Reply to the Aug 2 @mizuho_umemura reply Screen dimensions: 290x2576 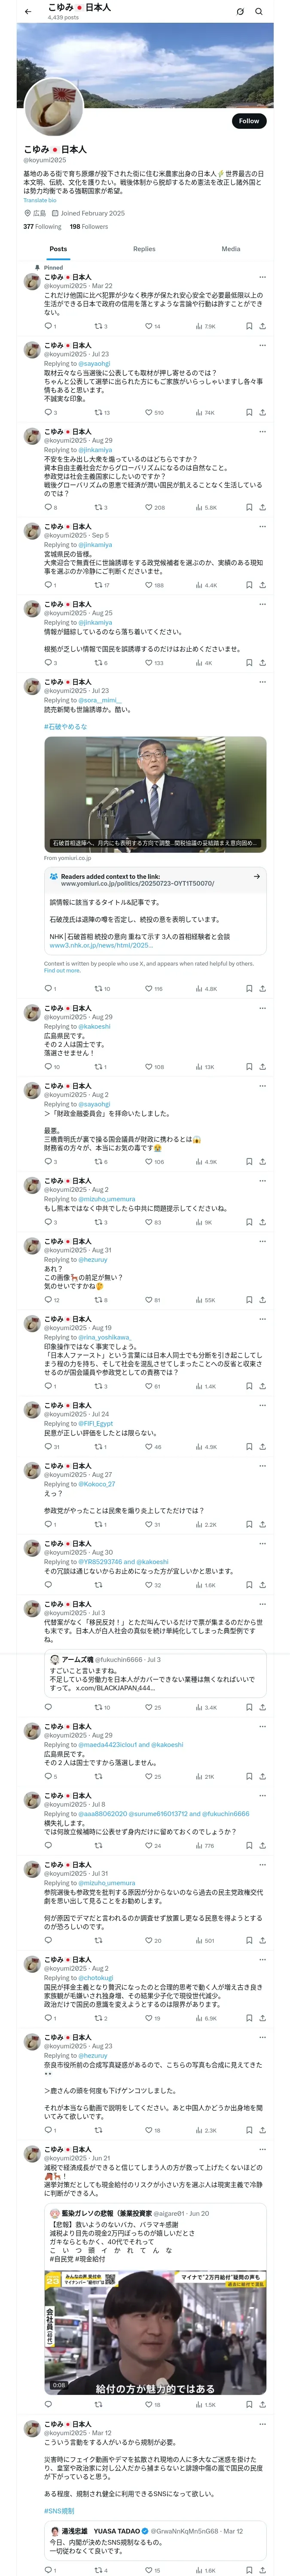(x=48, y=1222)
